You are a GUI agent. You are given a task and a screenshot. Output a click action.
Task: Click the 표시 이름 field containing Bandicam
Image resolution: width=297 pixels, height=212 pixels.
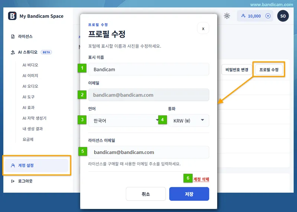(149, 69)
